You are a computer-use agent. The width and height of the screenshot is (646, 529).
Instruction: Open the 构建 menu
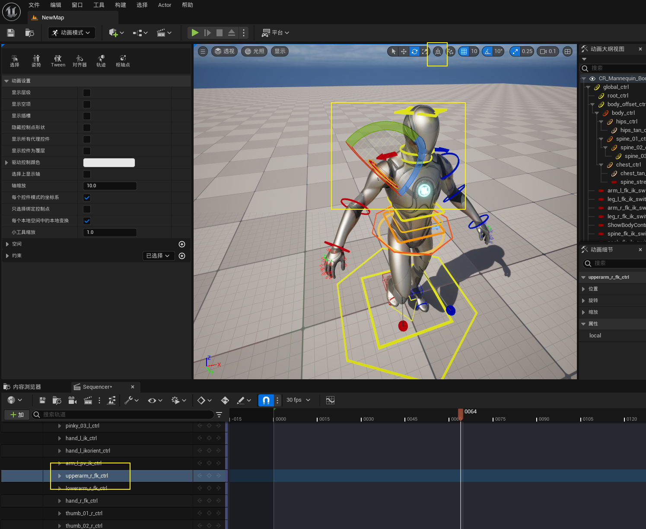(x=121, y=5)
